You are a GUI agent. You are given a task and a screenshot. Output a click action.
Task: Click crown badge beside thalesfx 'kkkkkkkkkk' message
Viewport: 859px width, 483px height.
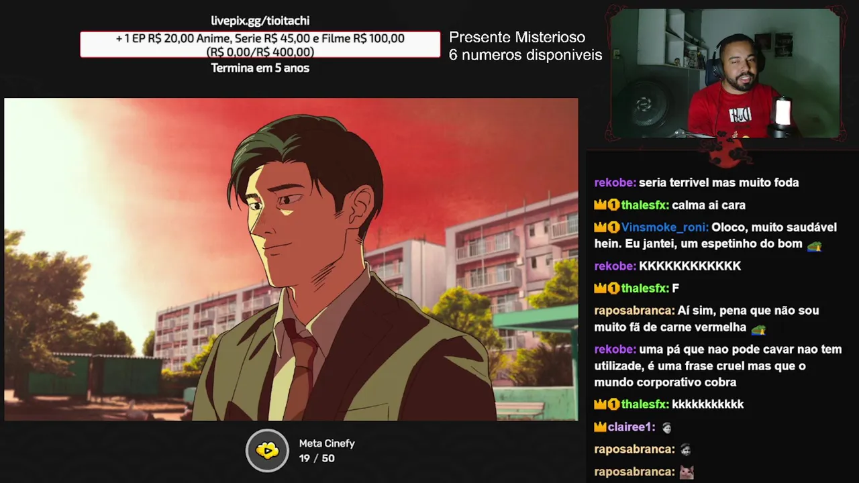coord(600,405)
